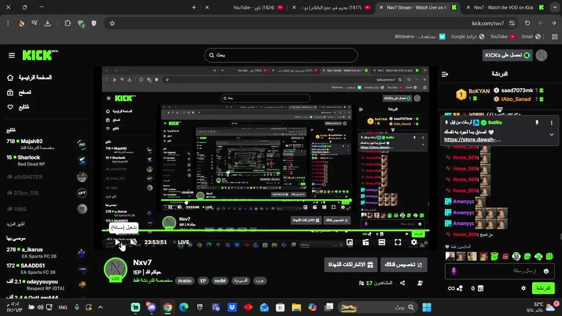Image resolution: width=562 pixels, height=316 pixels.
Task: Expand show more followed channels
Action: (x=15, y=224)
